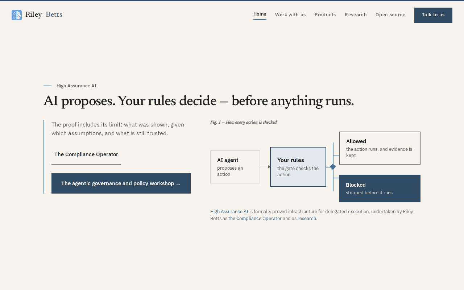Screen dimensions: 464x290
Task: Click the 'High Assurance AI' eyebrow label
Action: [76, 86]
